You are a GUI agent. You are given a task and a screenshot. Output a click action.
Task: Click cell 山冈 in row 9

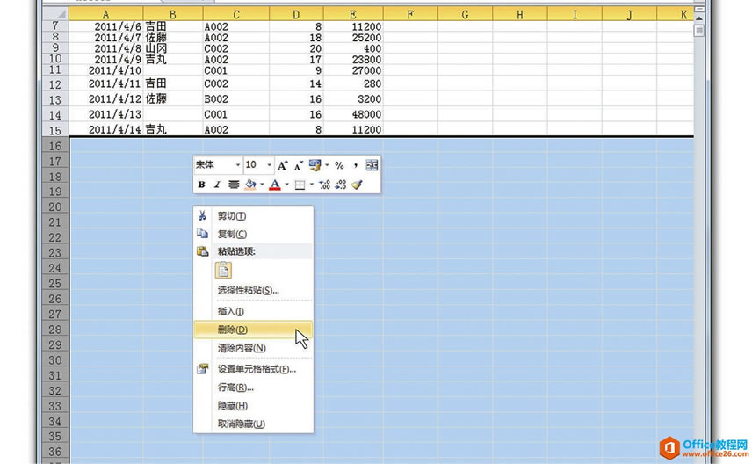pyautogui.click(x=173, y=48)
